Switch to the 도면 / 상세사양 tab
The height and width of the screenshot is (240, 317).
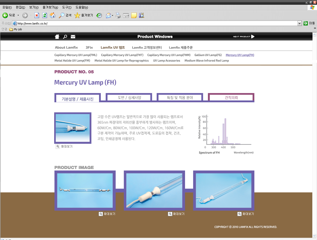[129, 98]
